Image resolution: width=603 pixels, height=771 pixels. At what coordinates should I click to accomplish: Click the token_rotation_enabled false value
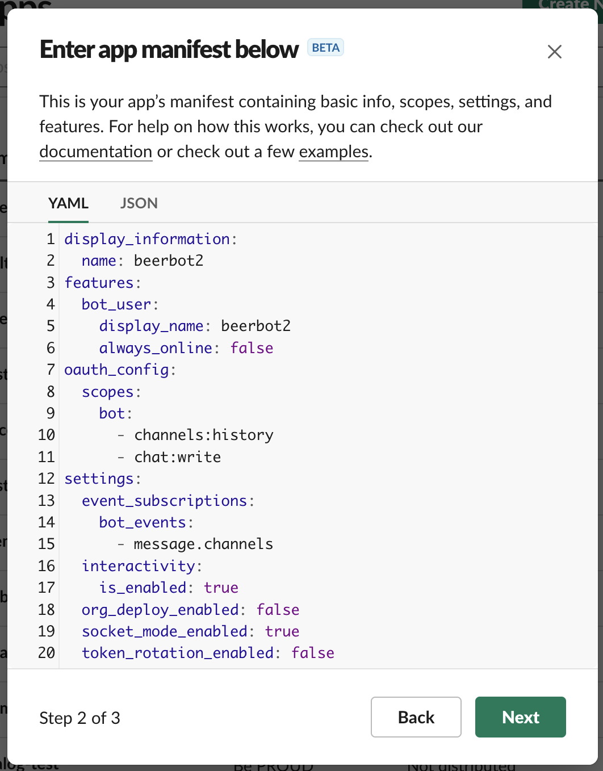(312, 653)
